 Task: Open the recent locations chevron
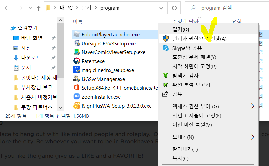pos(30,8)
